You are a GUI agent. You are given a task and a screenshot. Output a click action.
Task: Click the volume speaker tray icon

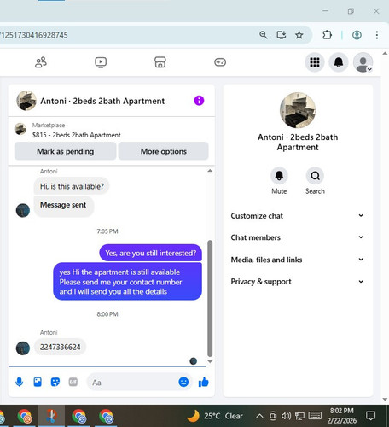pyautogui.click(x=286, y=416)
